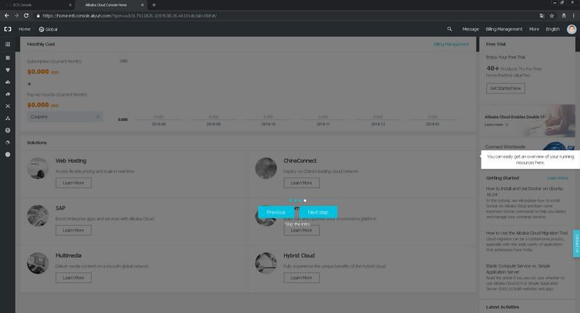The image size is (580, 313).
Task: Open the Global region selector
Action: point(48,29)
